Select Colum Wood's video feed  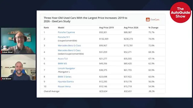point(18,41)
